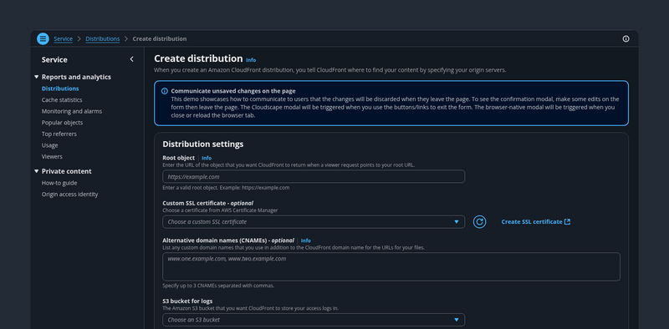Collapse the Private content section
Viewport: 669px width, 329px height.
coord(36,171)
